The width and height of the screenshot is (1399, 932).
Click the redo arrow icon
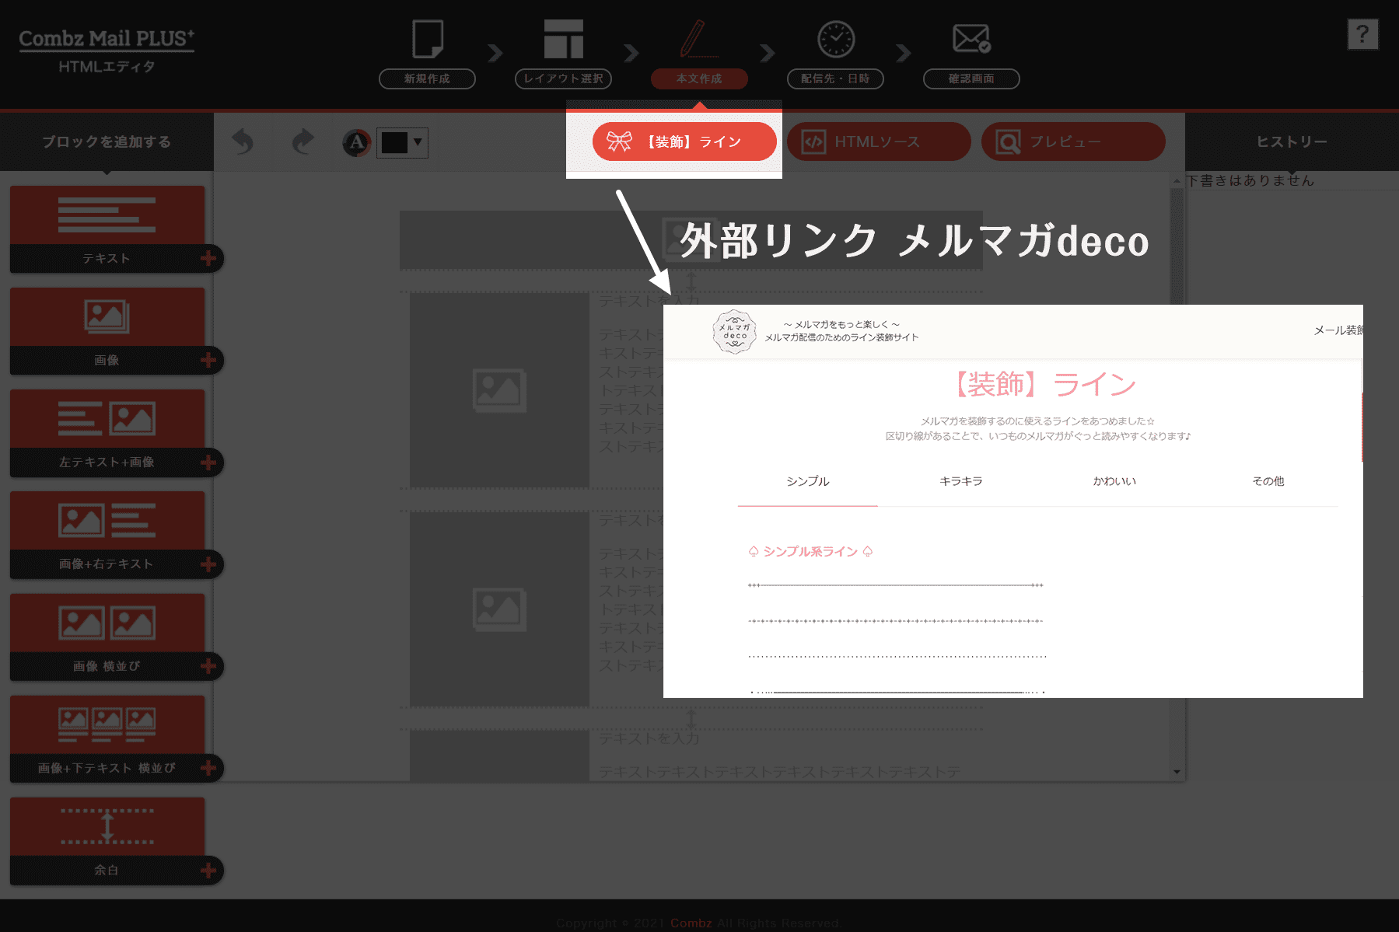(x=303, y=141)
